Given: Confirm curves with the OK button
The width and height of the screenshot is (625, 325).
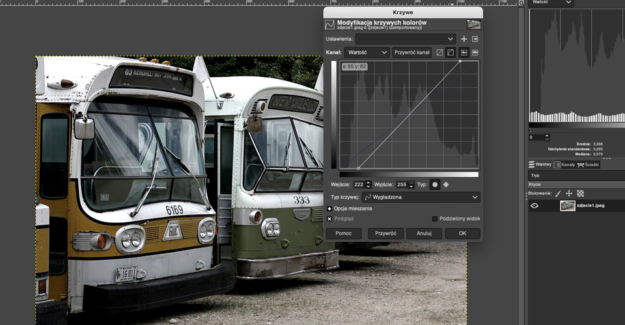Looking at the screenshot, I should click(x=462, y=233).
